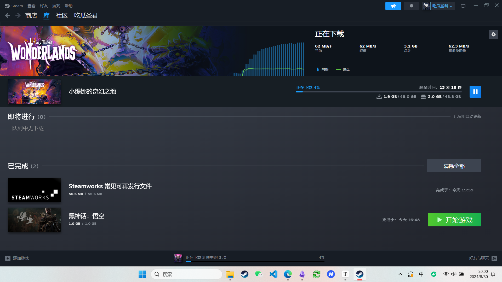Open the notifications bell
Screen dimensions: 502x282
click(x=411, y=6)
